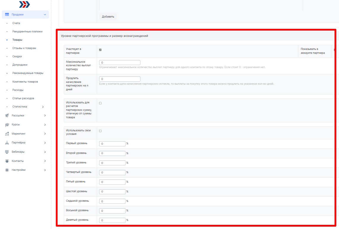Click the Рассылки paper plane icon
The image size is (339, 229).
7,116
